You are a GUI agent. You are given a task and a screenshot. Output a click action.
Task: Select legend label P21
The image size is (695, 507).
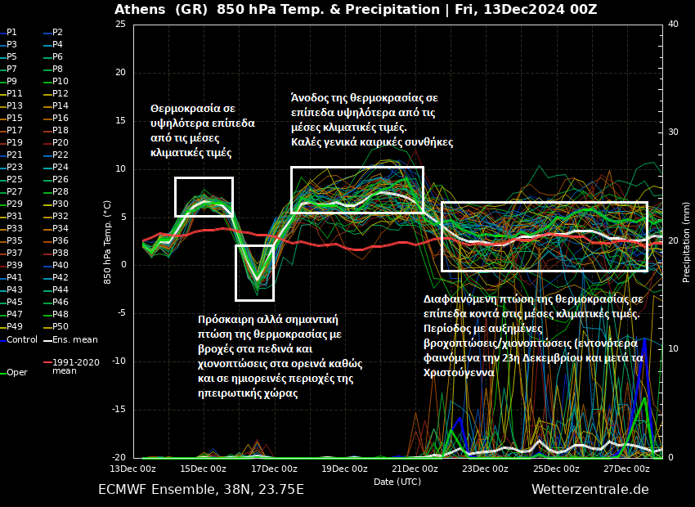pyautogui.click(x=11, y=155)
